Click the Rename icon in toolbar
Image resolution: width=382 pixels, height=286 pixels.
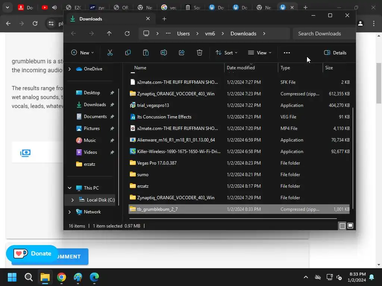[x=164, y=53]
